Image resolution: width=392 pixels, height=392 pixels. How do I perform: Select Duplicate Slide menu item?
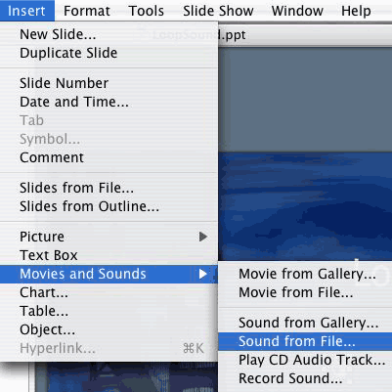point(109,53)
